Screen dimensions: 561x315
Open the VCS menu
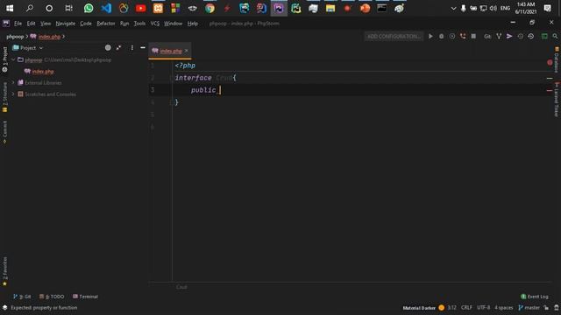(x=154, y=24)
